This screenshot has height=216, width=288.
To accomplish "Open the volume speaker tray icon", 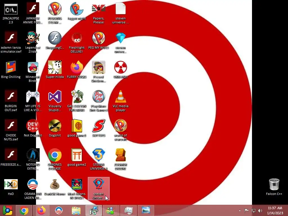I will 260,210.
